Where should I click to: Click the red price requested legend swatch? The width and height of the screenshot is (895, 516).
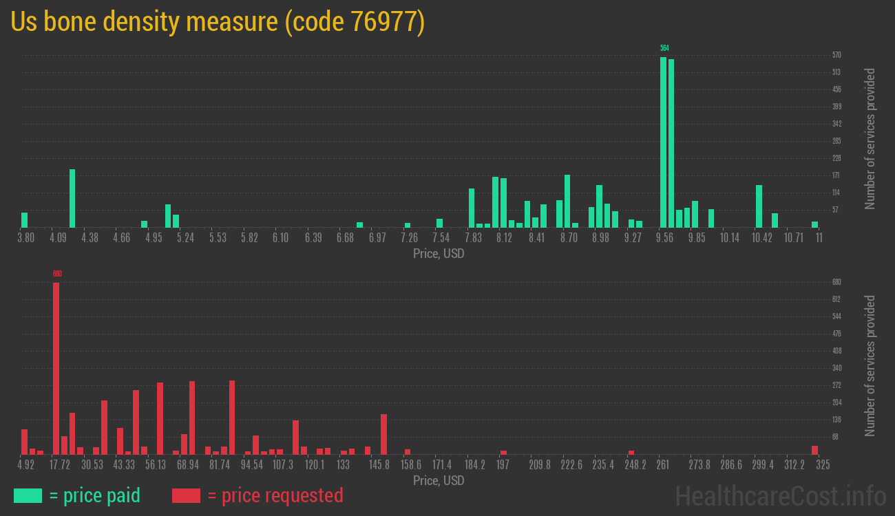pos(186,495)
